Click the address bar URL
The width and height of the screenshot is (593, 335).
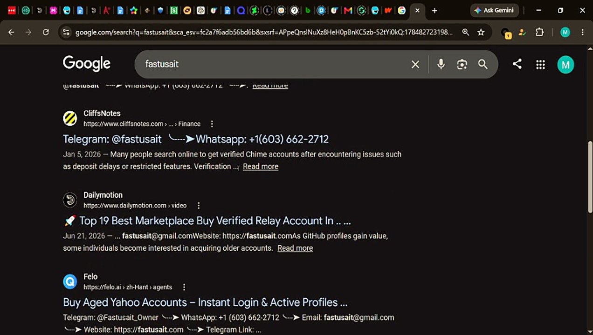pos(264,32)
